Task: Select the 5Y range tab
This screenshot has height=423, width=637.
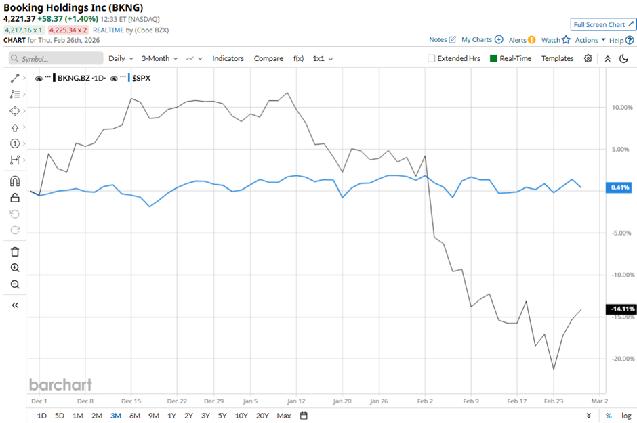Action: click(222, 416)
